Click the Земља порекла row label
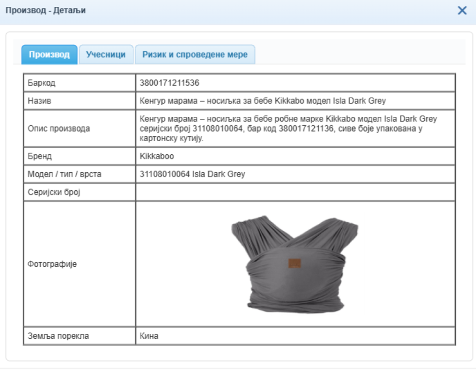The height and width of the screenshot is (372, 476). click(x=58, y=336)
